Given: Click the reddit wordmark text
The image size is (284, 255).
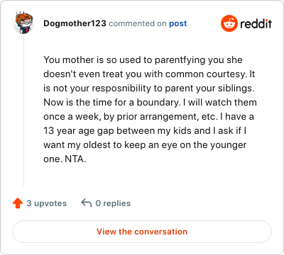Looking at the screenshot, I should pos(256,23).
